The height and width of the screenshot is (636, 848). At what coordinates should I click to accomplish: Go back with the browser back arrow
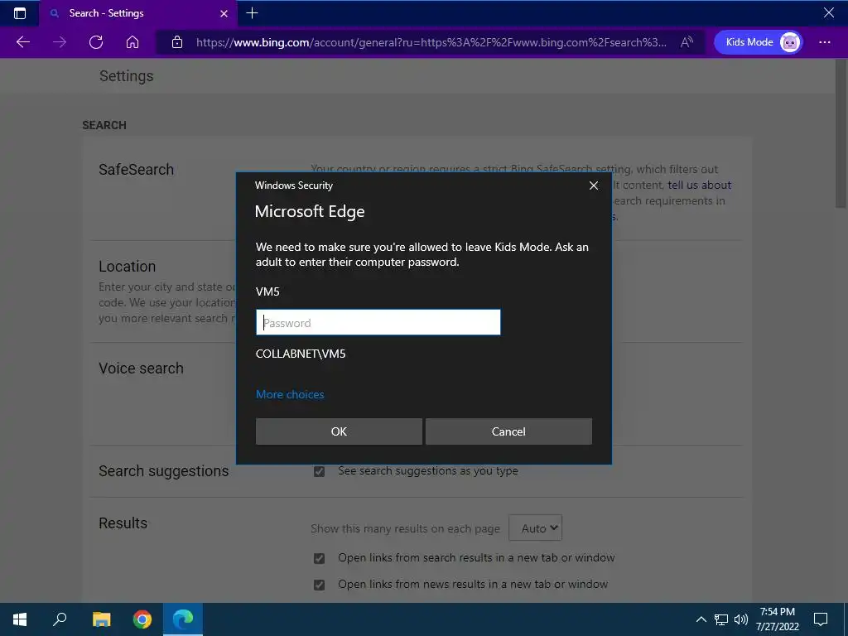pos(22,42)
